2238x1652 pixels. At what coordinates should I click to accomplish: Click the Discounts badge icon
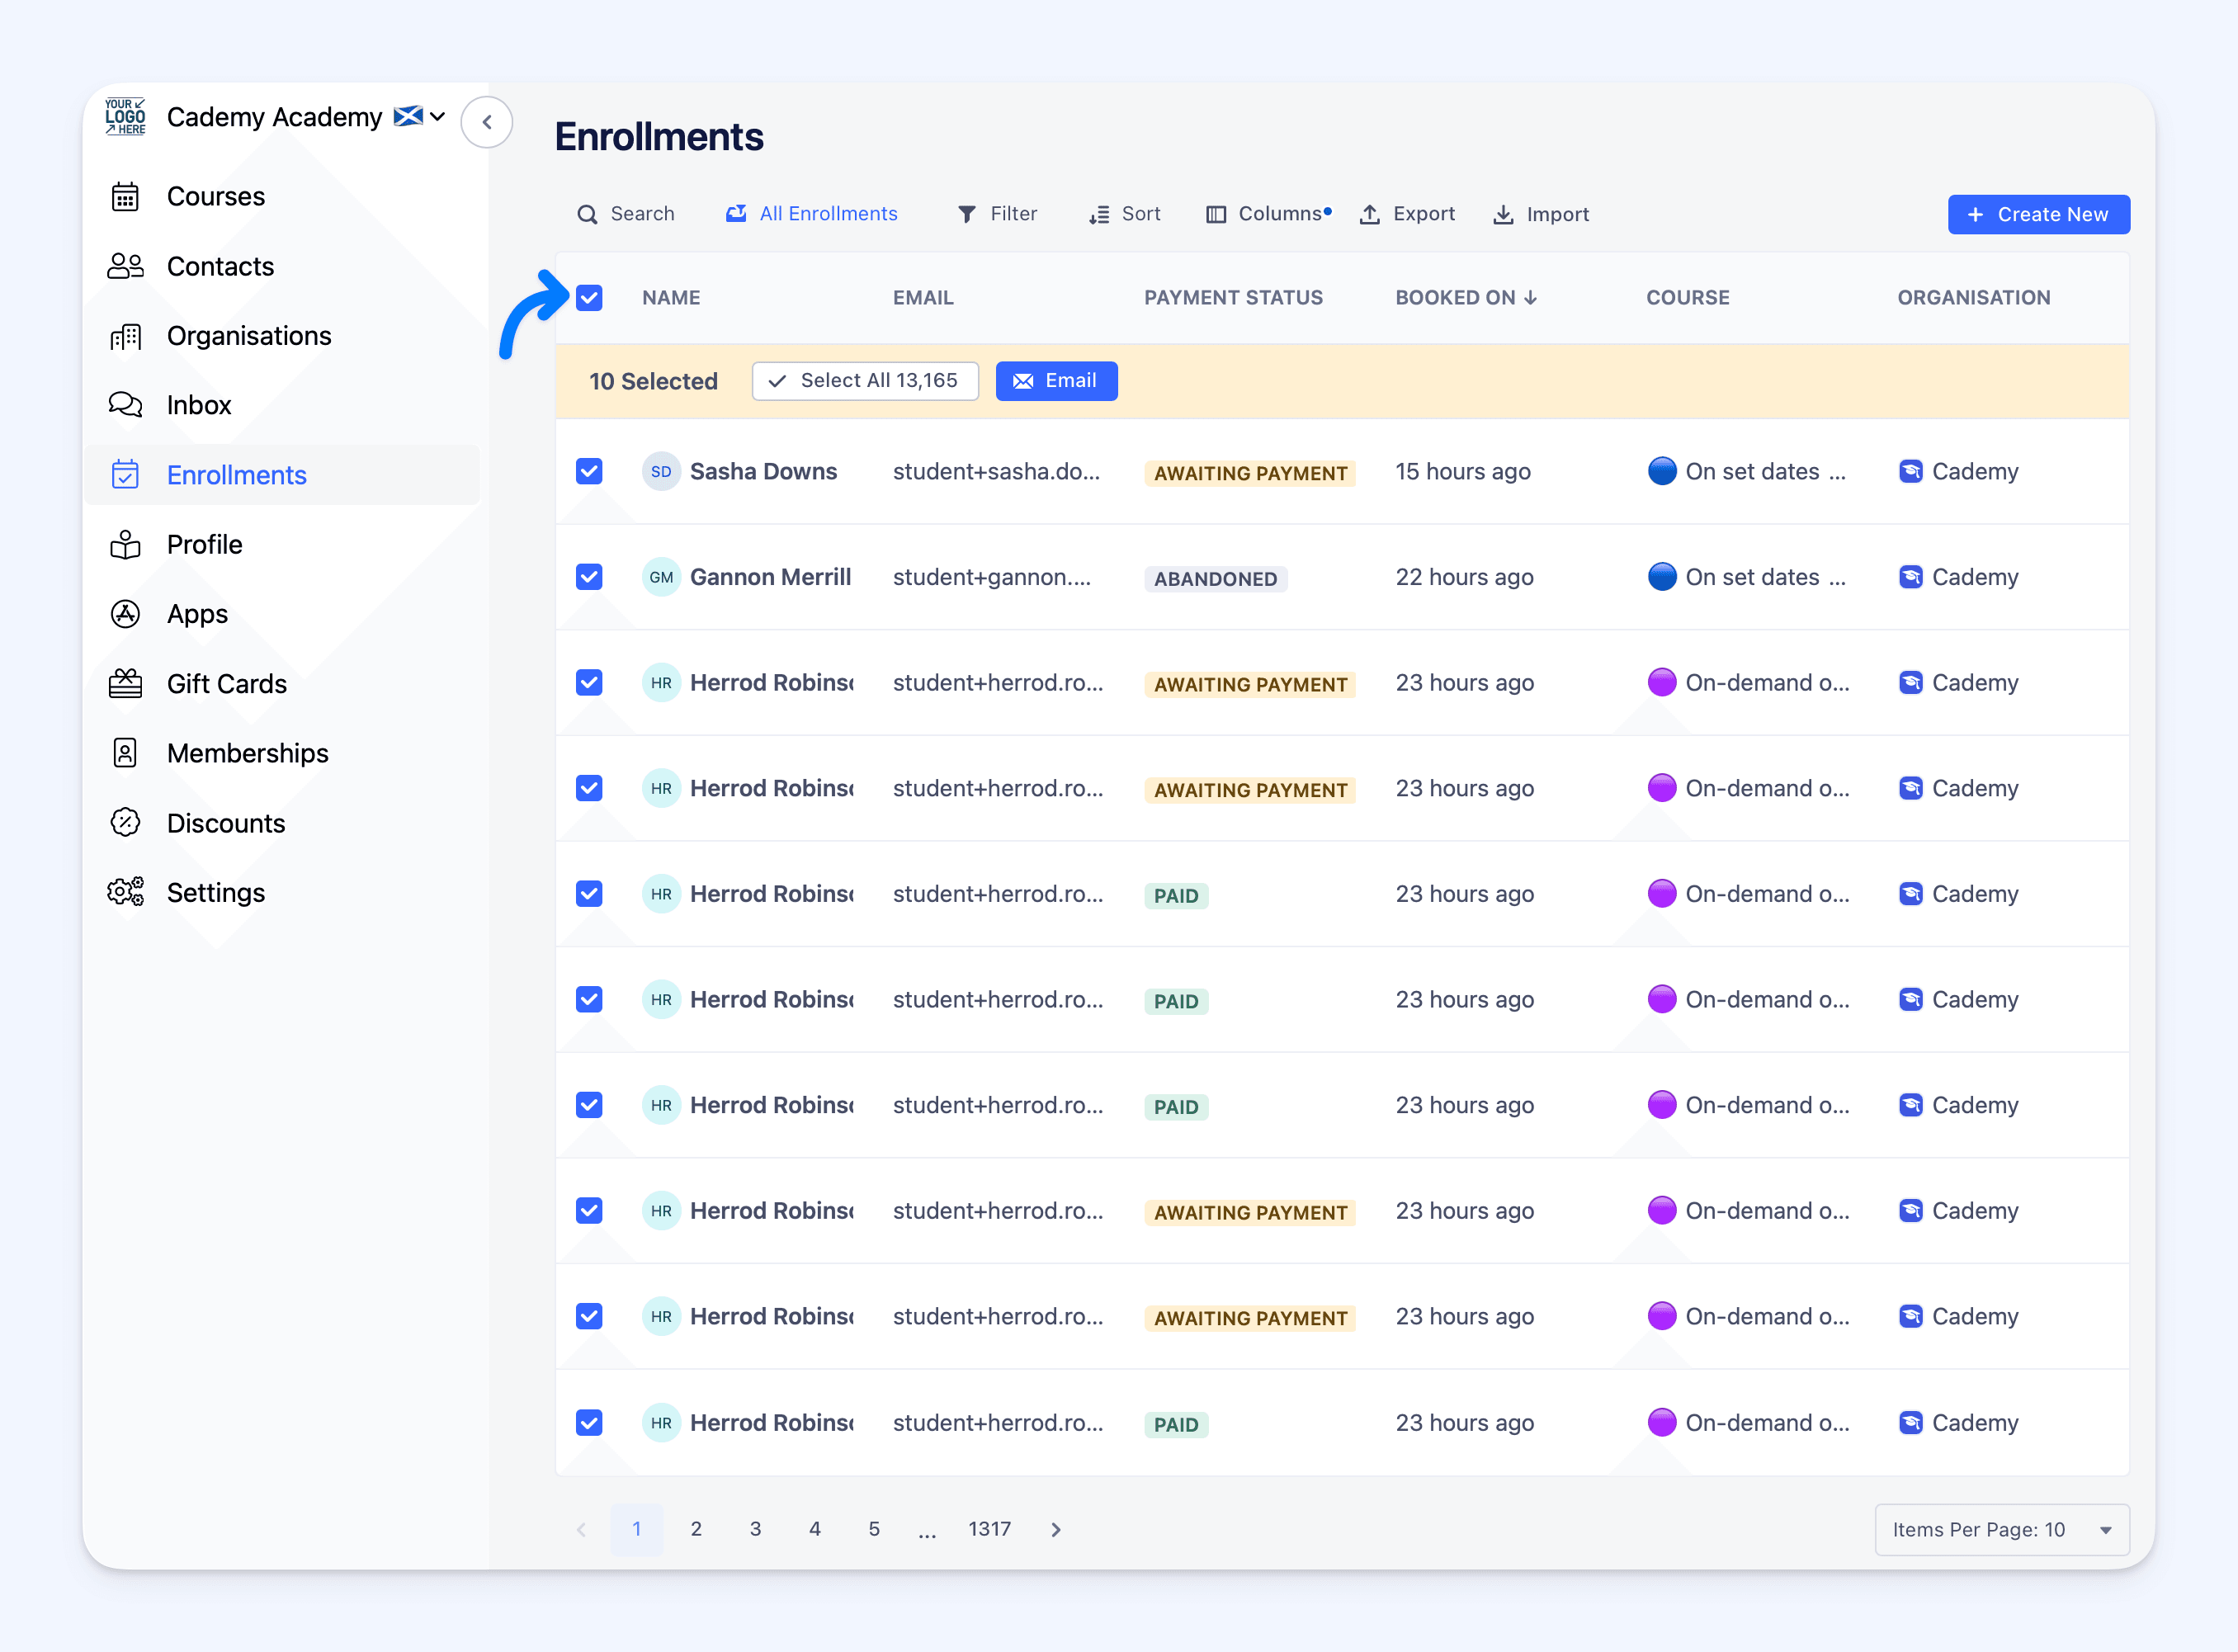coord(125,823)
